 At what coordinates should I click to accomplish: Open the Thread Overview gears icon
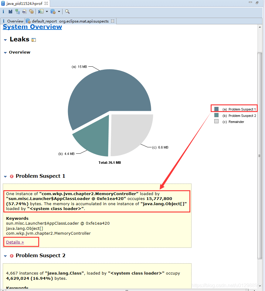point(32,12)
